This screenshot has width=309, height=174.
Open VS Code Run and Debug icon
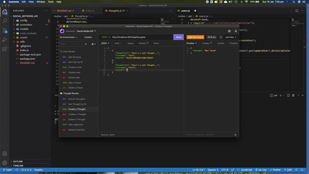pyautogui.click(x=5, y=40)
